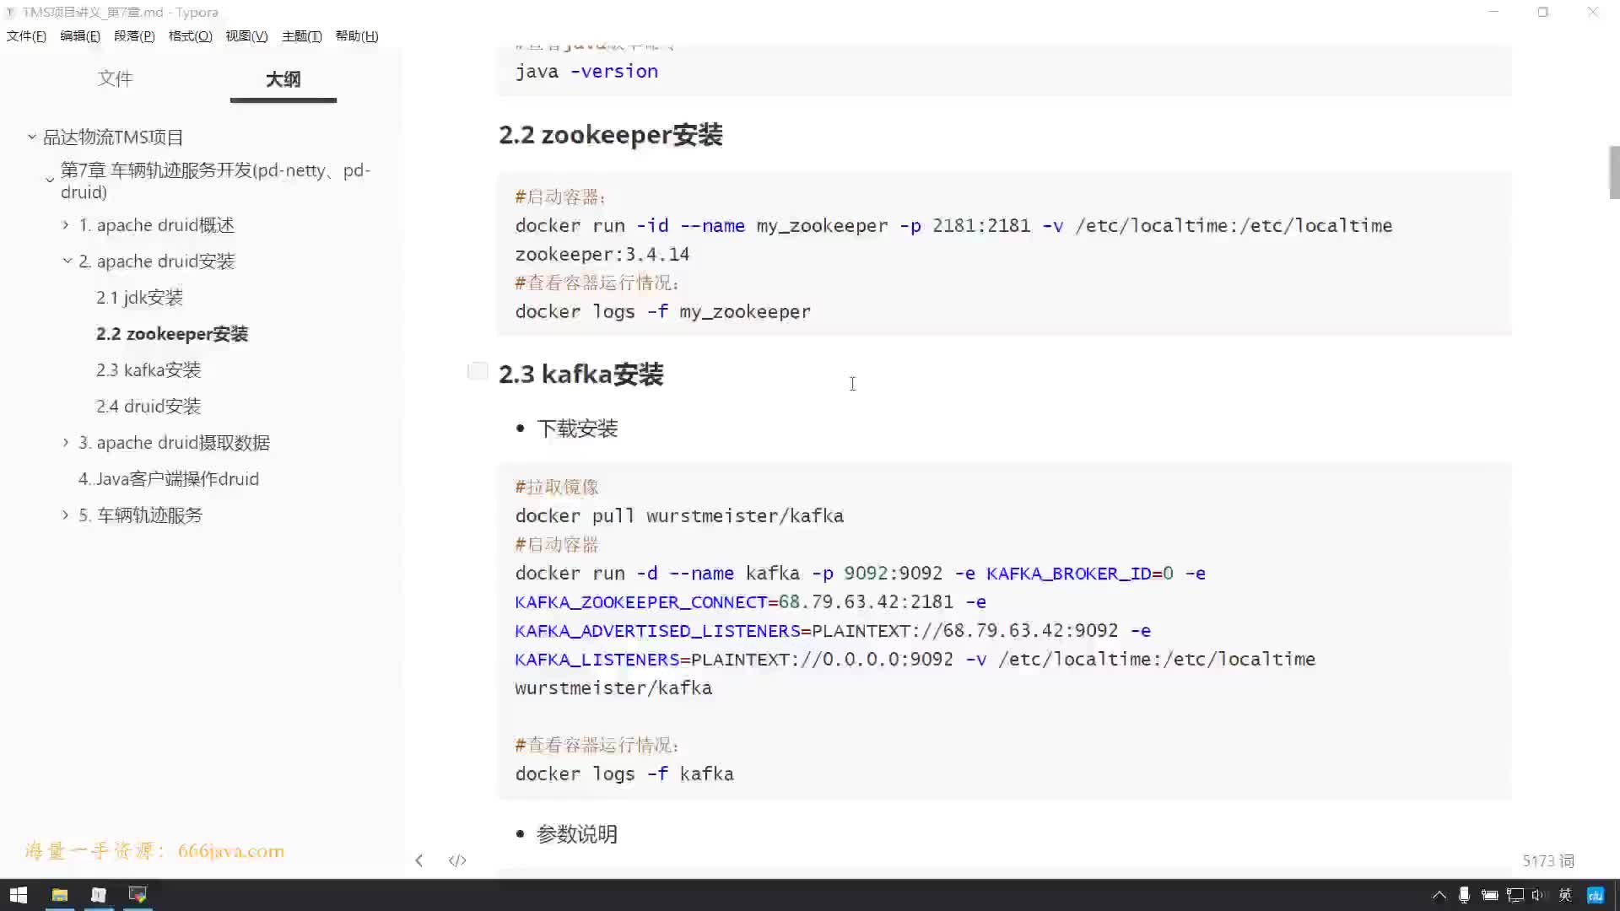Click the docker logs -f my_zookeeper line
The height and width of the screenshot is (911, 1620).
pyautogui.click(x=663, y=312)
